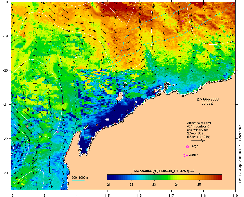
Task: Click the longitude axis label 117
Action: click(171, 196)
